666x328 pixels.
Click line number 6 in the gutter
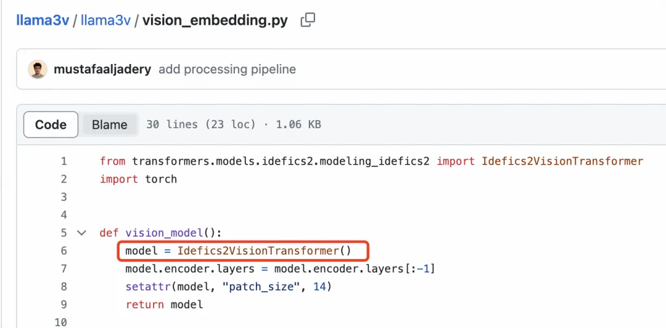[x=64, y=251]
